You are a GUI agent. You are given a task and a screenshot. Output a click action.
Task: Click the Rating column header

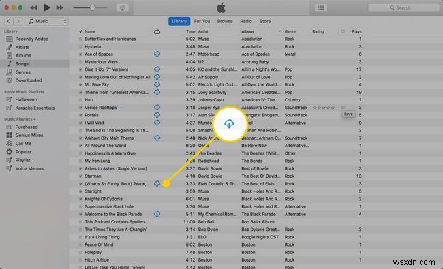pyautogui.click(x=318, y=31)
